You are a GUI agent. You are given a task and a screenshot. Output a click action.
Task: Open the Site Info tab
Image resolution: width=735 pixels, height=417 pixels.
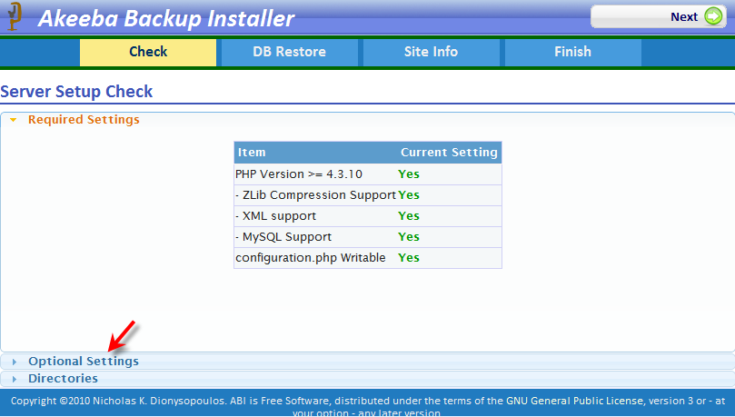click(431, 52)
